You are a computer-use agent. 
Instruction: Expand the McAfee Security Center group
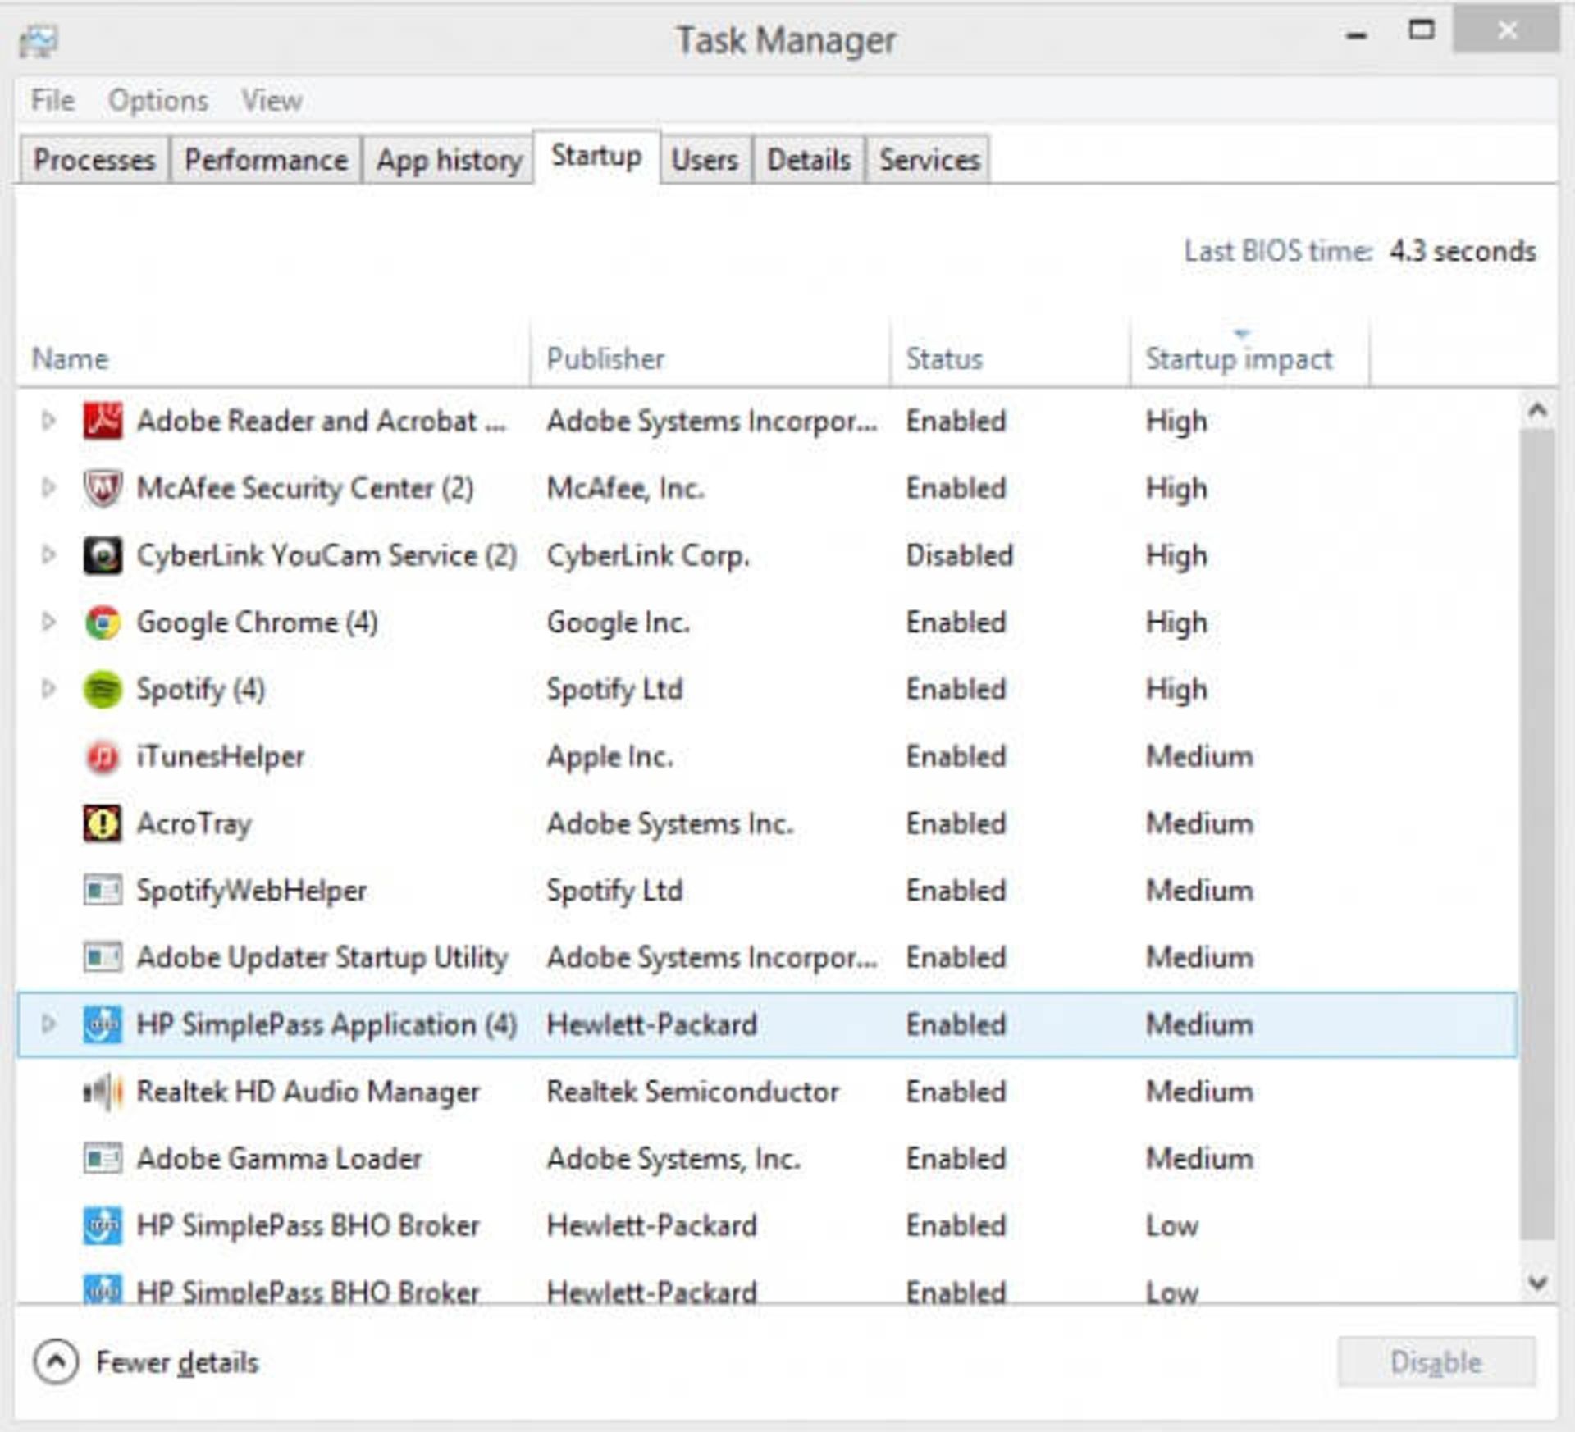(x=48, y=488)
